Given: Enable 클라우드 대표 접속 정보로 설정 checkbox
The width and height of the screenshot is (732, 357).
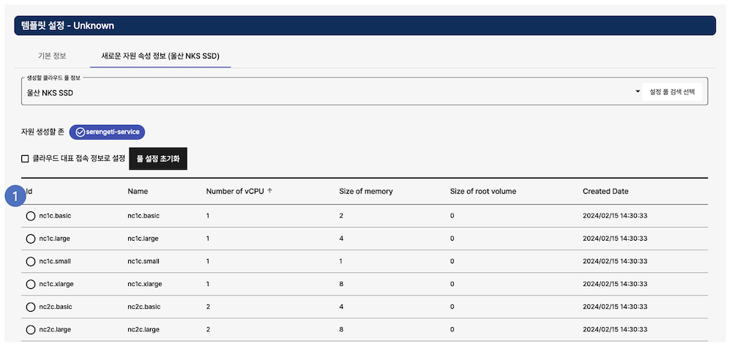Looking at the screenshot, I should (26, 159).
